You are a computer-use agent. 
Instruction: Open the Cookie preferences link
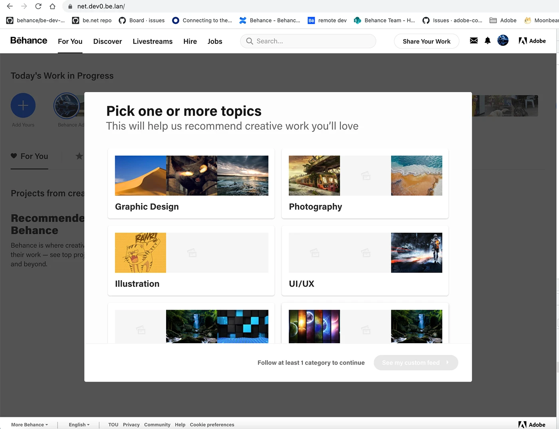point(212,425)
